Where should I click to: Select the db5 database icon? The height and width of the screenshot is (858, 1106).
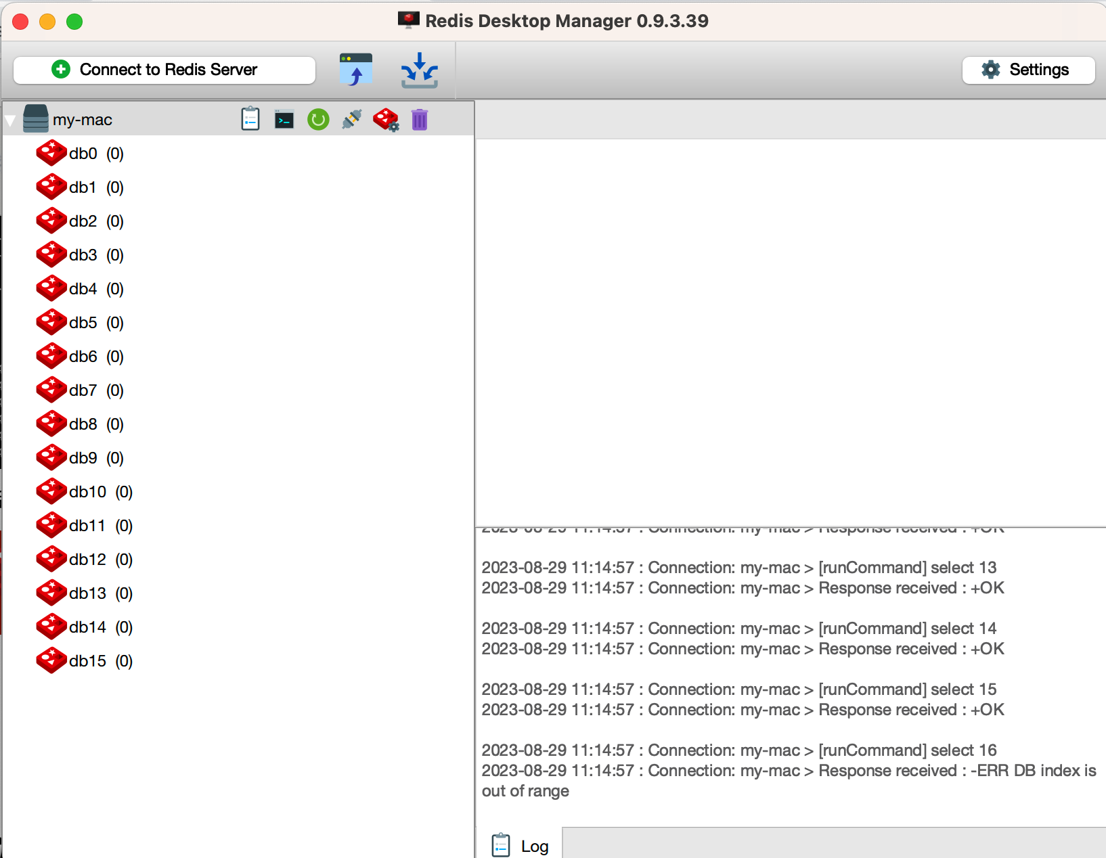click(51, 322)
